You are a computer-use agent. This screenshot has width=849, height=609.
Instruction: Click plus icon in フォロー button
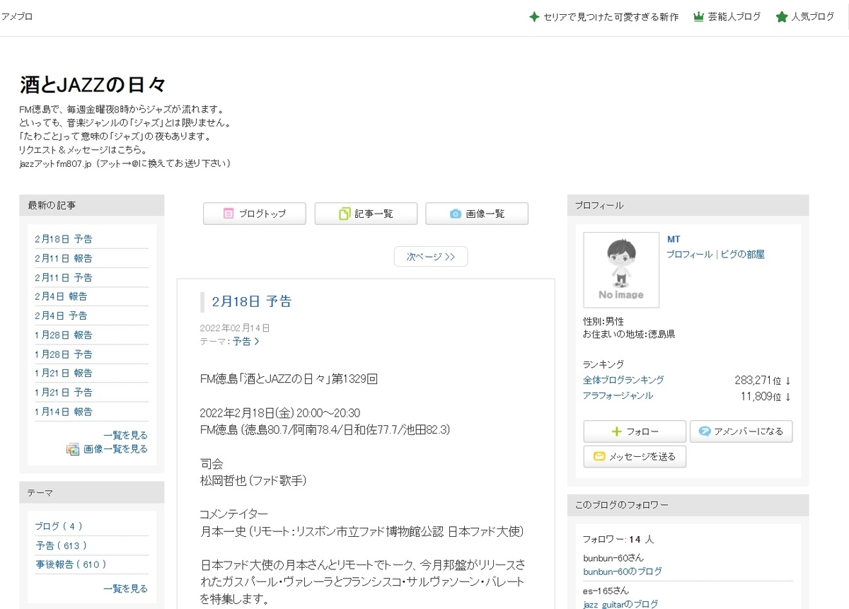(616, 431)
